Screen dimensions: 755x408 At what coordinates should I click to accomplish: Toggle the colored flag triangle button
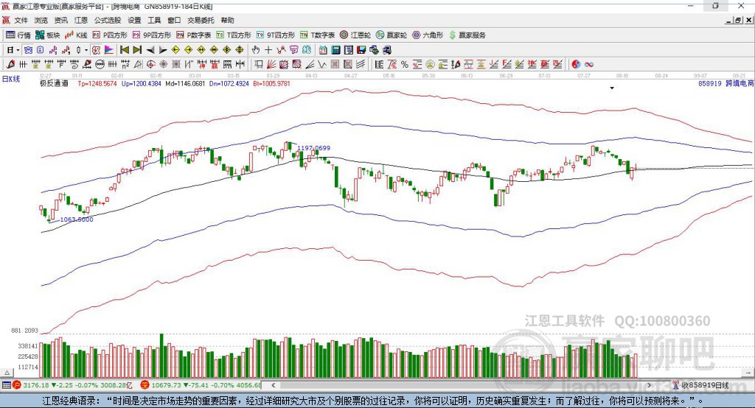click(109, 50)
